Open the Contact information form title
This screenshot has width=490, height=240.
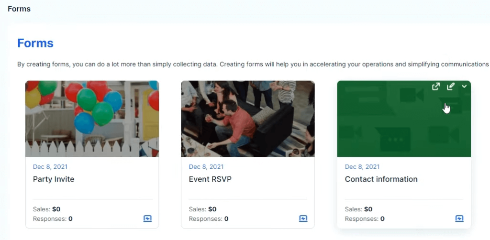[381, 179]
